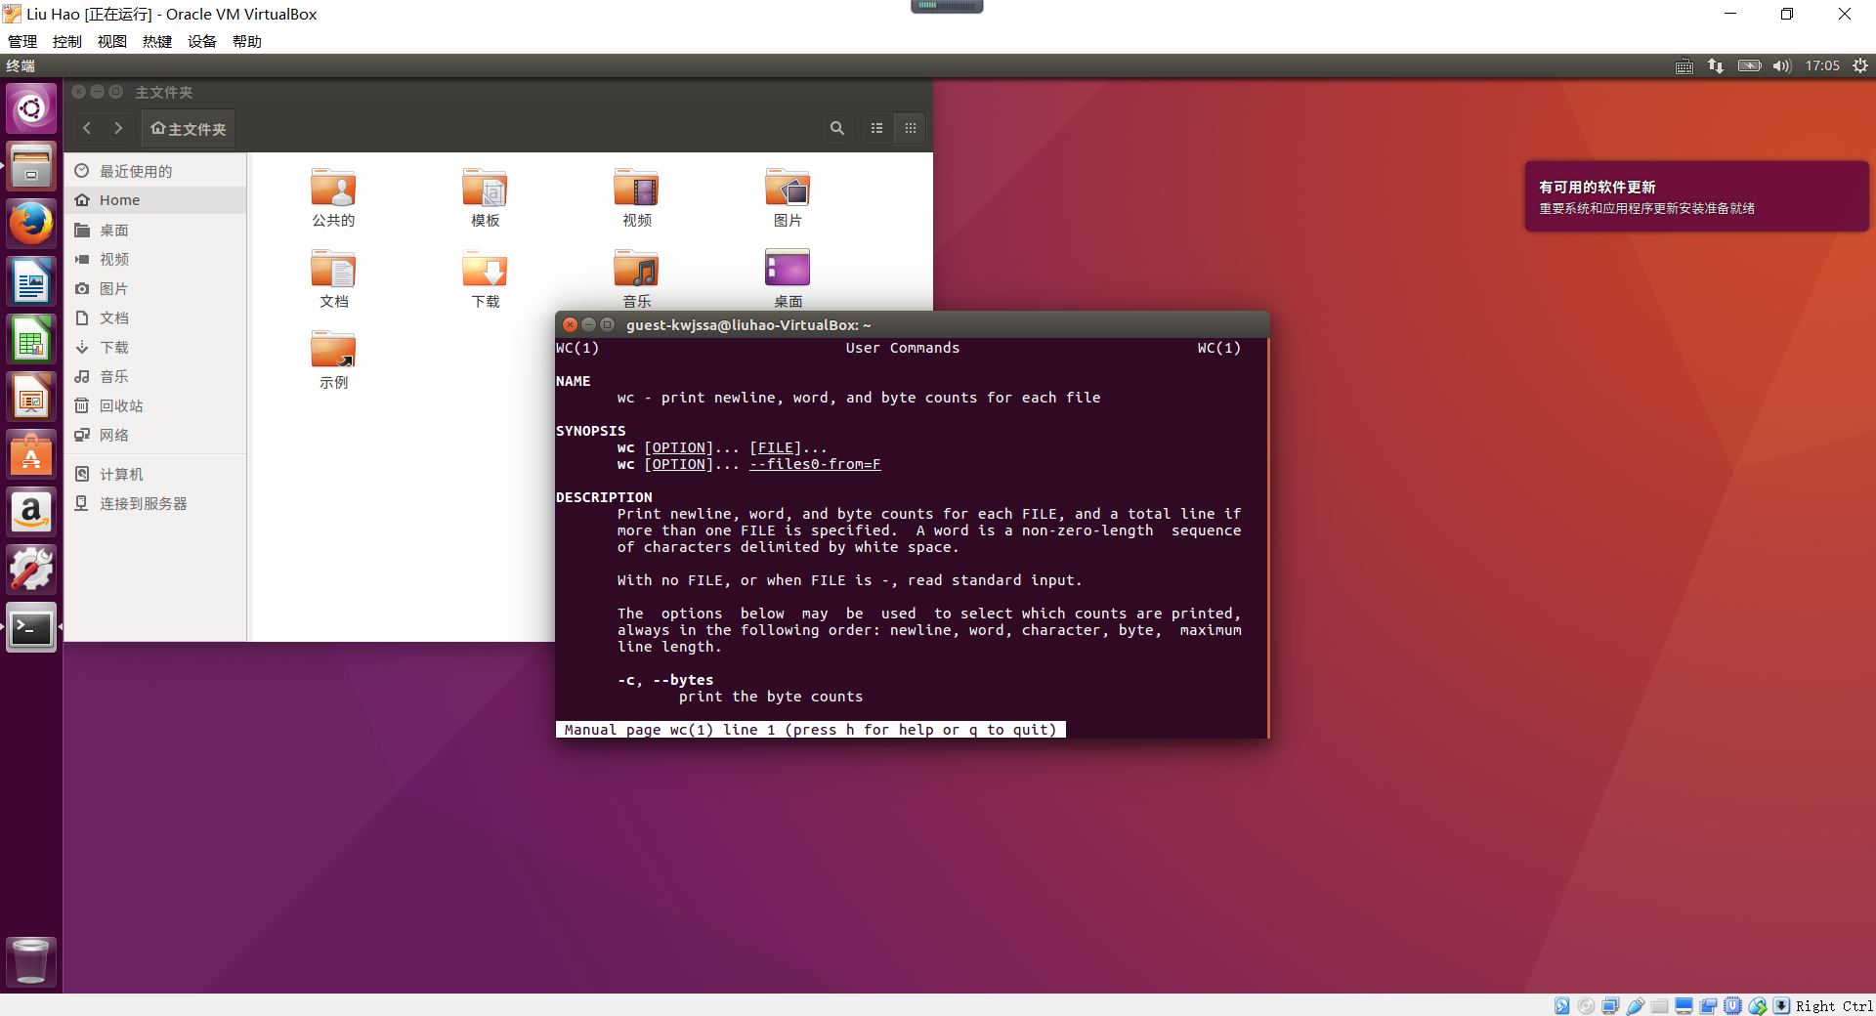Viewport: 1876px width, 1016px height.
Task: Select 回收站 in Files sidebar
Action: [x=155, y=405]
